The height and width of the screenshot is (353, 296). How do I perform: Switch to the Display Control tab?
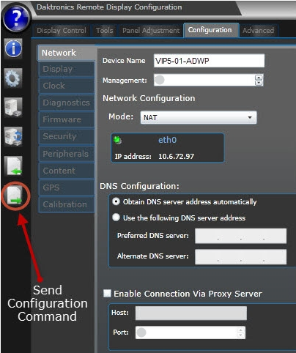click(x=62, y=31)
